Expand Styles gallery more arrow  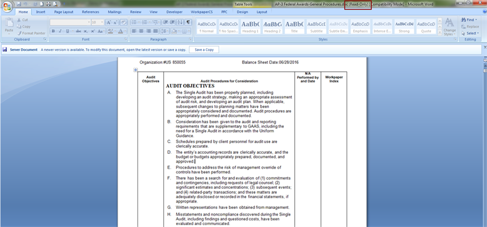tap(439, 33)
